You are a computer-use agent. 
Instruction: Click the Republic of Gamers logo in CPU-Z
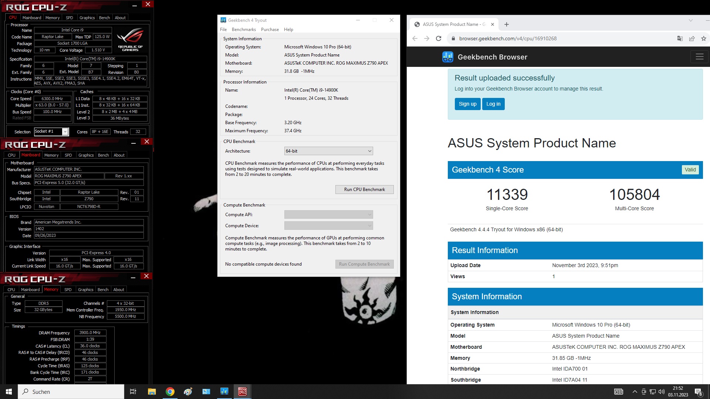point(131,40)
